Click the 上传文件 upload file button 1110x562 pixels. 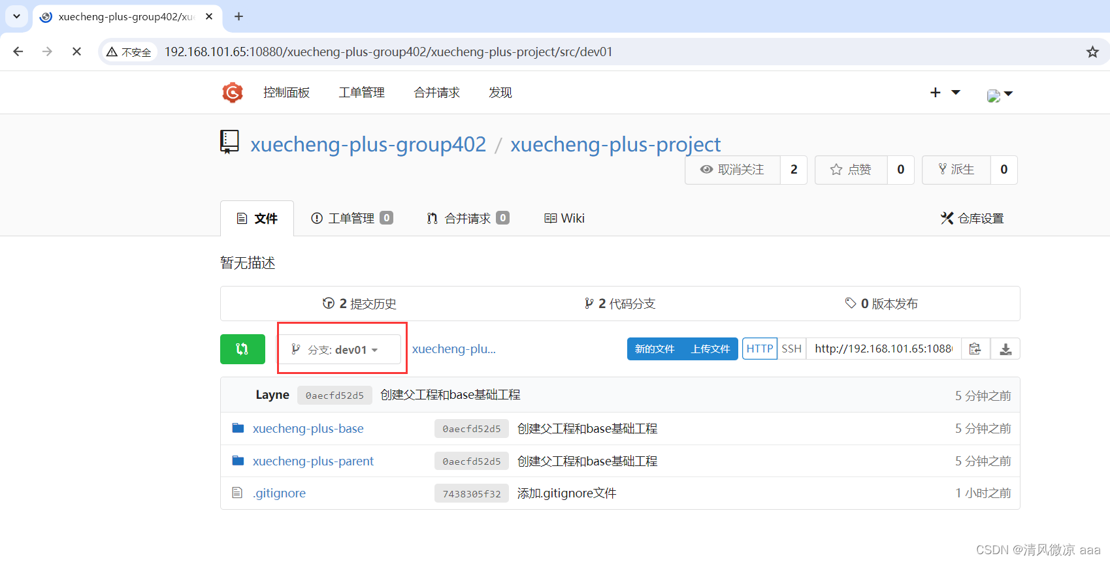click(711, 349)
